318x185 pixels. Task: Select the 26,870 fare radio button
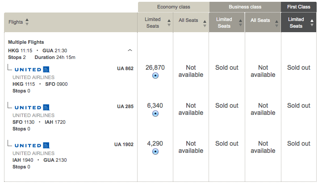tap(155, 76)
